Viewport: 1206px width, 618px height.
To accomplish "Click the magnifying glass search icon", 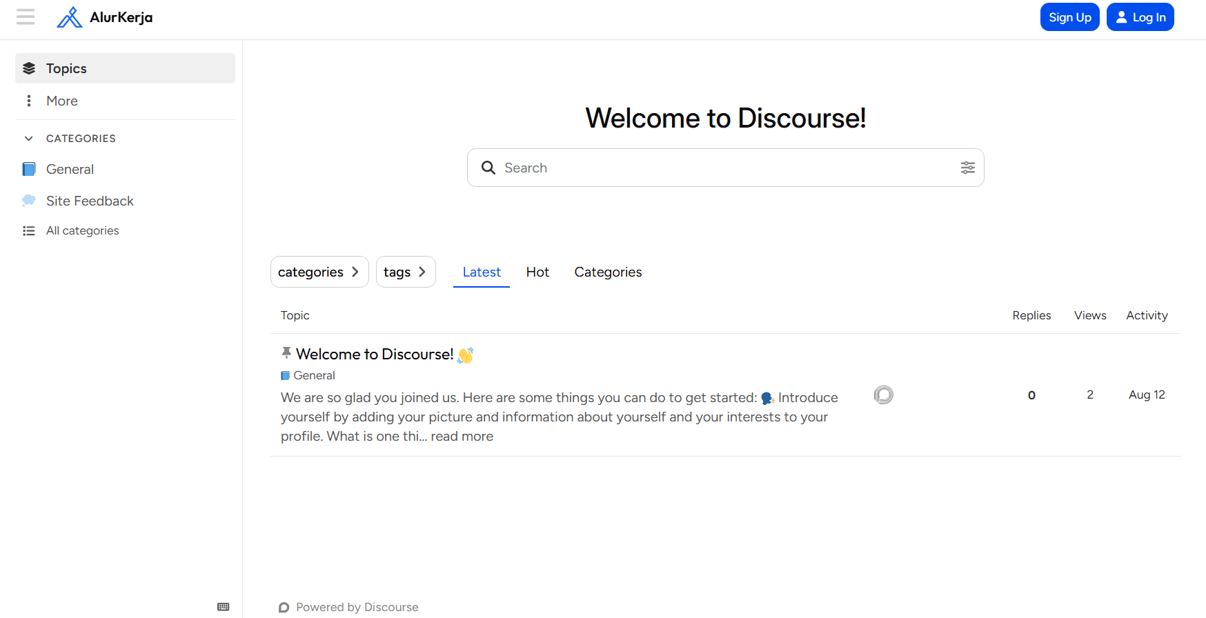I will [488, 168].
